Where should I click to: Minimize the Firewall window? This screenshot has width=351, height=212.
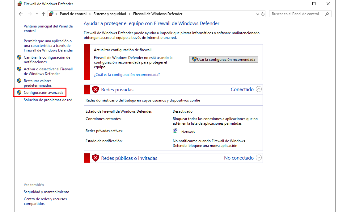pyautogui.click(x=300, y=4)
